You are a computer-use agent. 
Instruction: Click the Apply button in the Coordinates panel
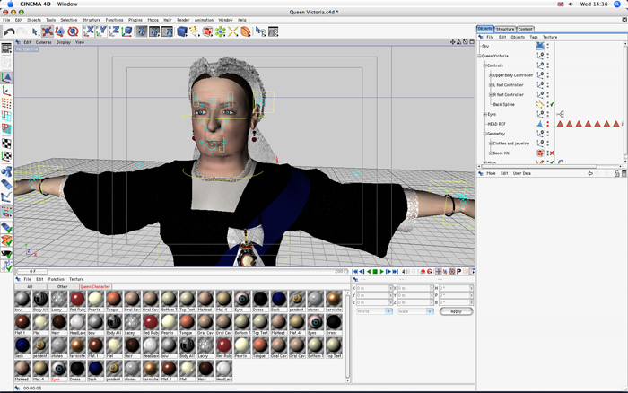coord(456,311)
